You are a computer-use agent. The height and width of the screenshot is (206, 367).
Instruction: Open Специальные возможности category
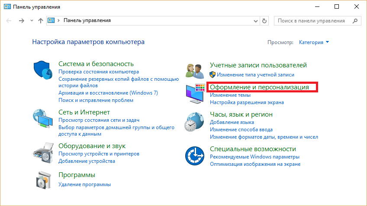coord(253,149)
